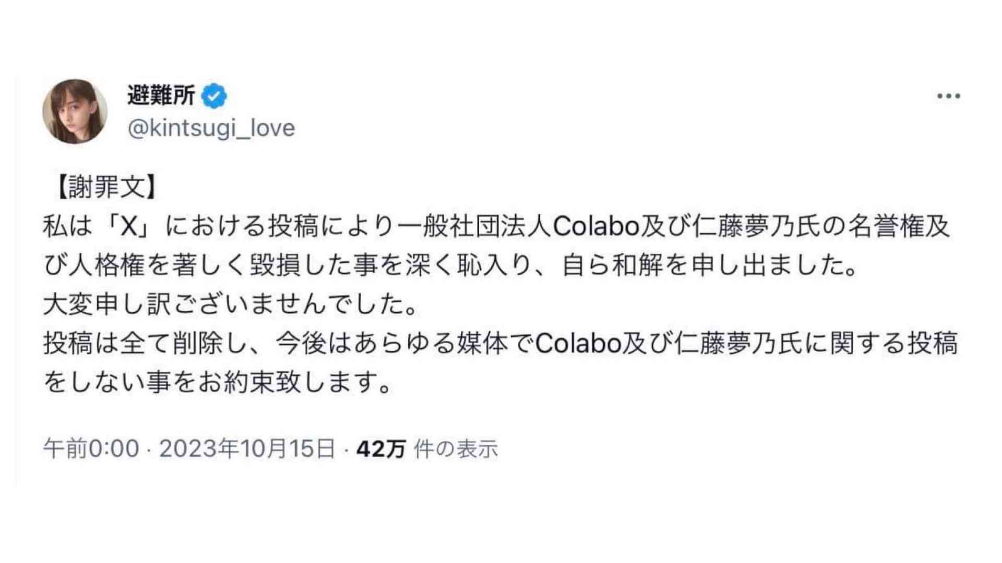Click the line 大変申し訳ございませんでした

pos(231,305)
